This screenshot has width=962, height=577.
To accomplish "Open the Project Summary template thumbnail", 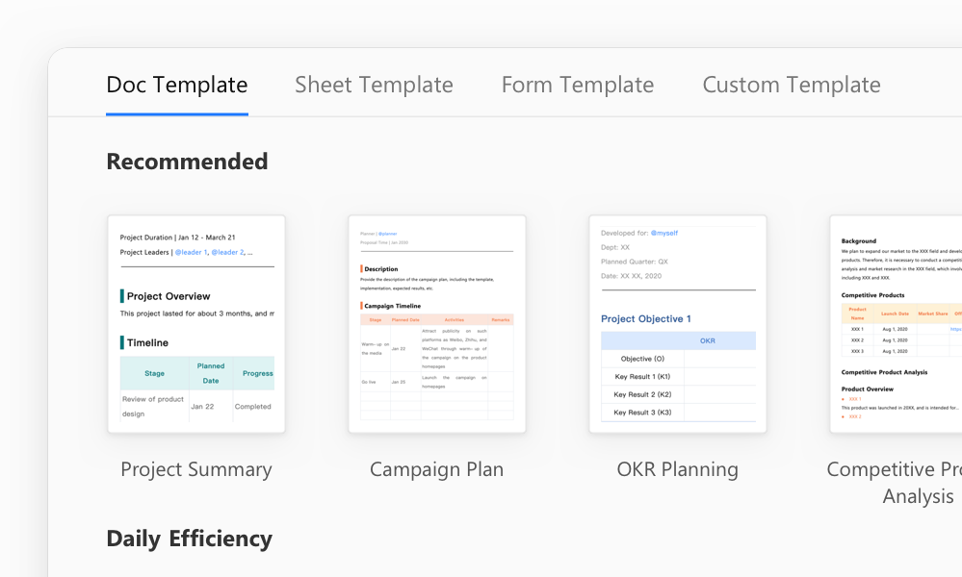I will [x=196, y=324].
